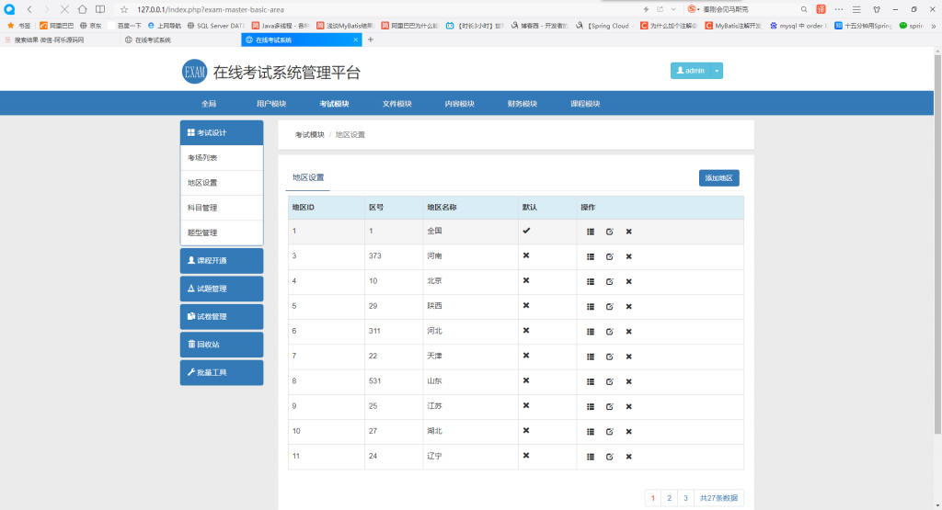Image resolution: width=942 pixels, height=510 pixels.
Task: Go to page 3
Action: [685, 498]
